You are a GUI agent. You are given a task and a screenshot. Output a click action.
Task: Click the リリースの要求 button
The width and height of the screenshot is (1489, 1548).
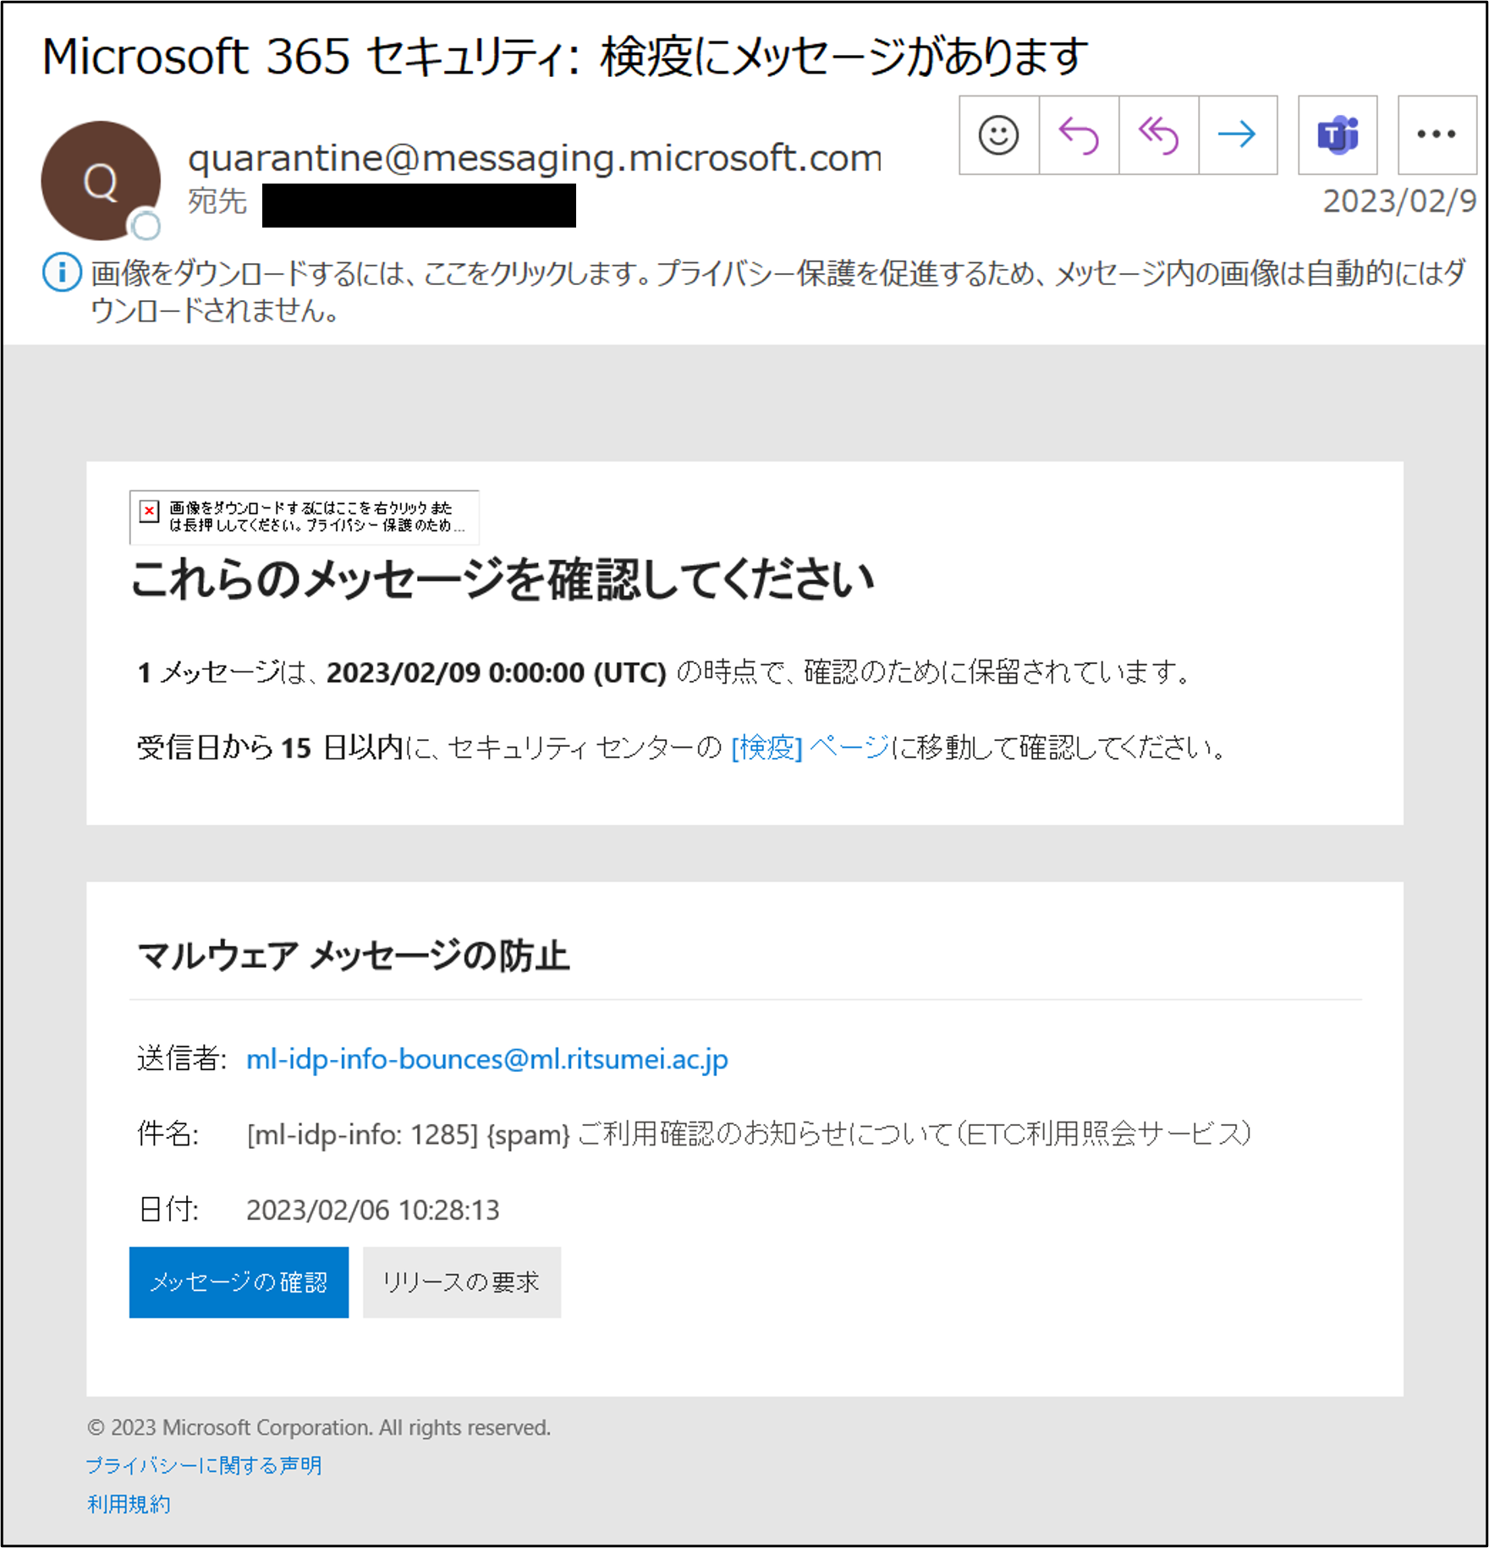pyautogui.click(x=462, y=1282)
